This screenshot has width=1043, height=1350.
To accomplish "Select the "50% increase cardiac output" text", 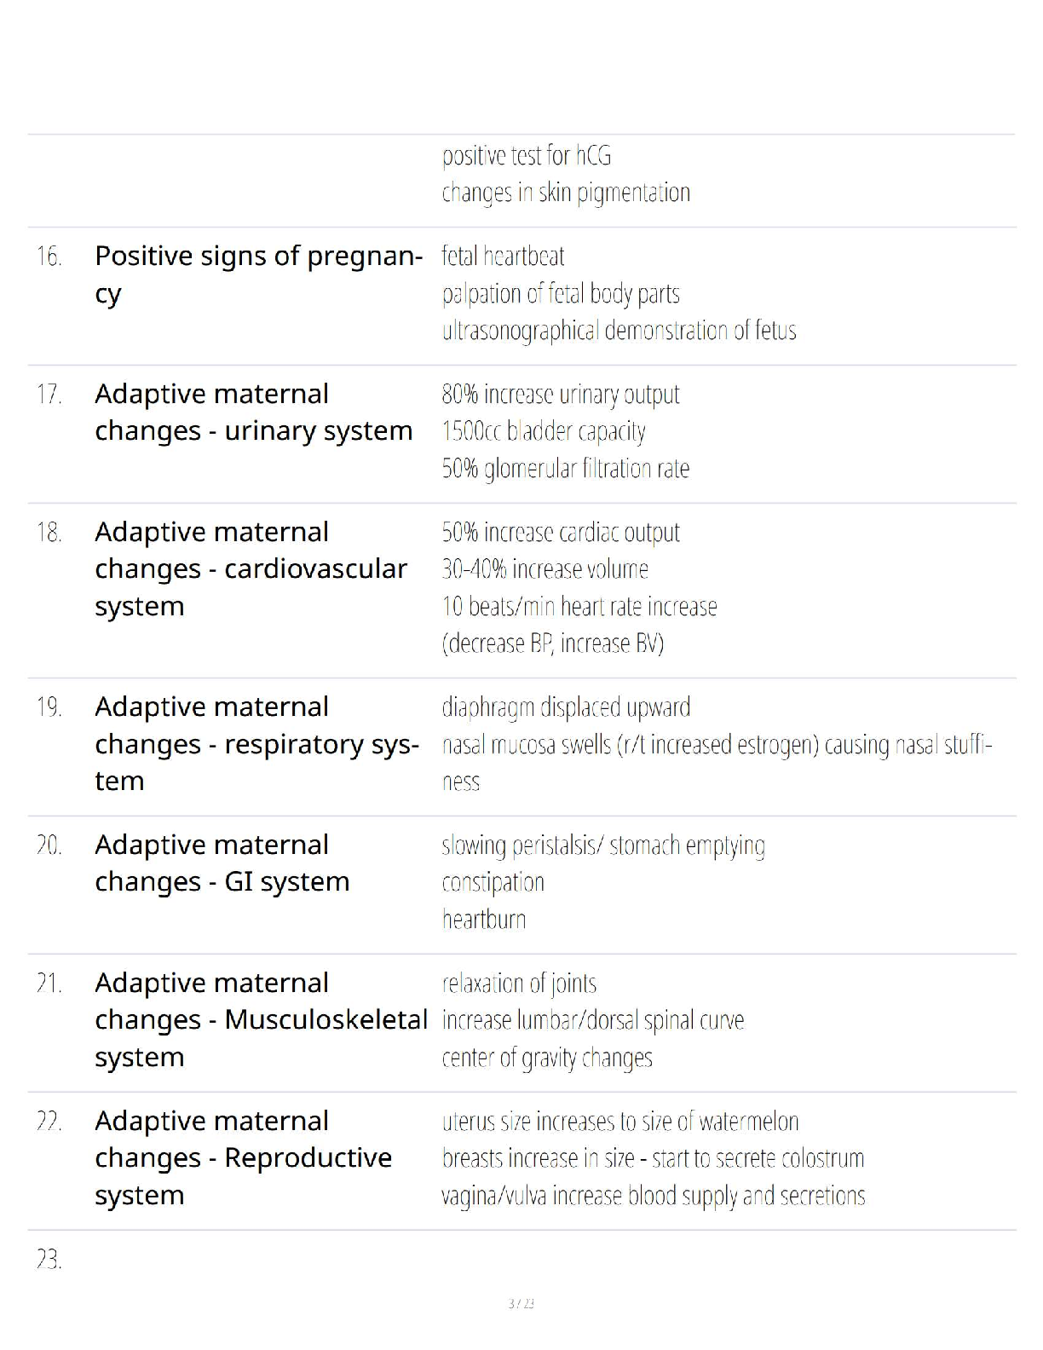I will 560,532.
